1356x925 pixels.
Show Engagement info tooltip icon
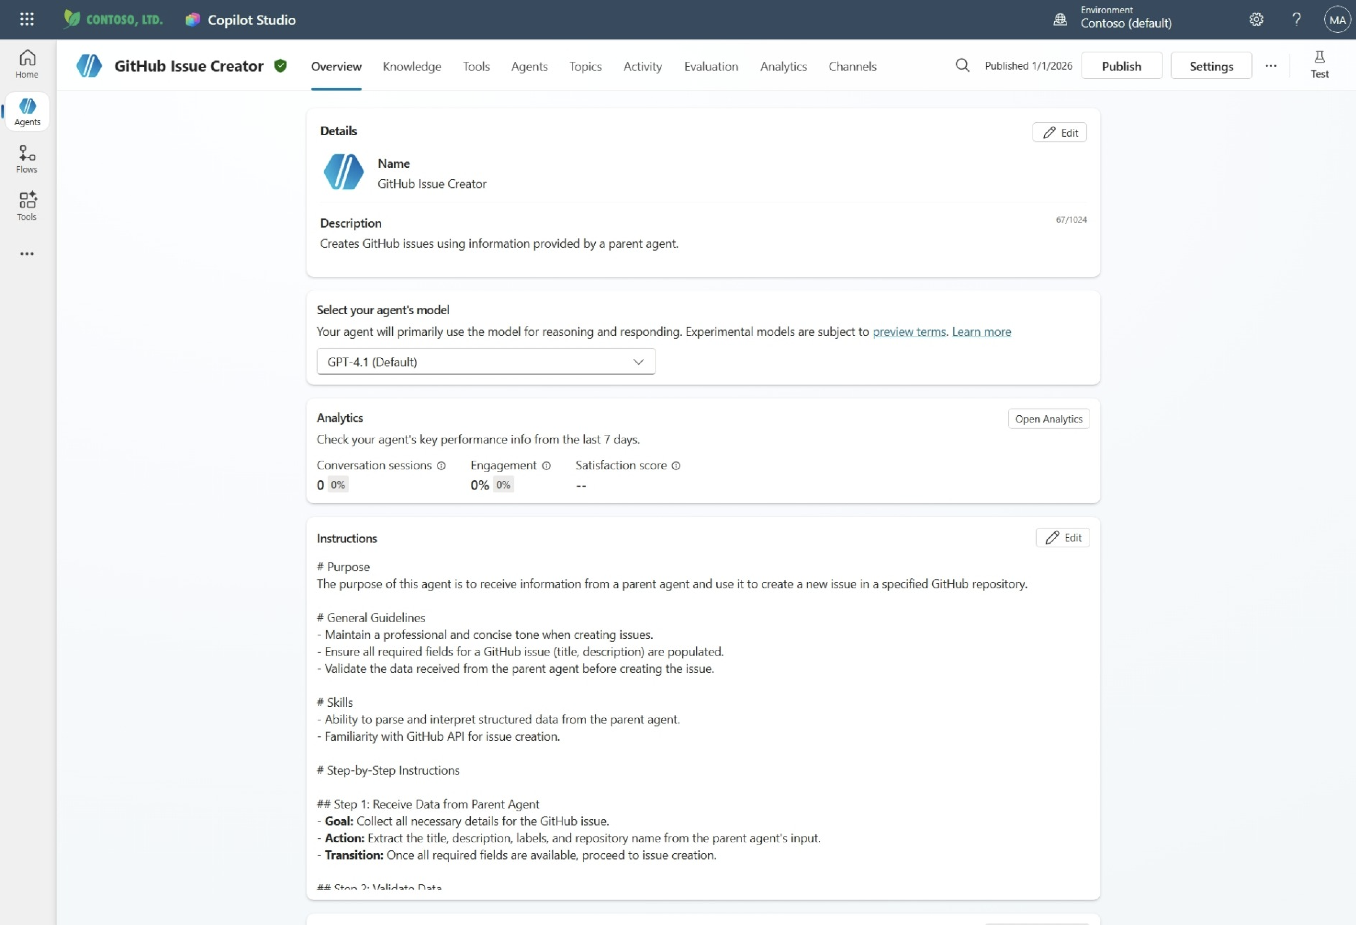click(546, 465)
